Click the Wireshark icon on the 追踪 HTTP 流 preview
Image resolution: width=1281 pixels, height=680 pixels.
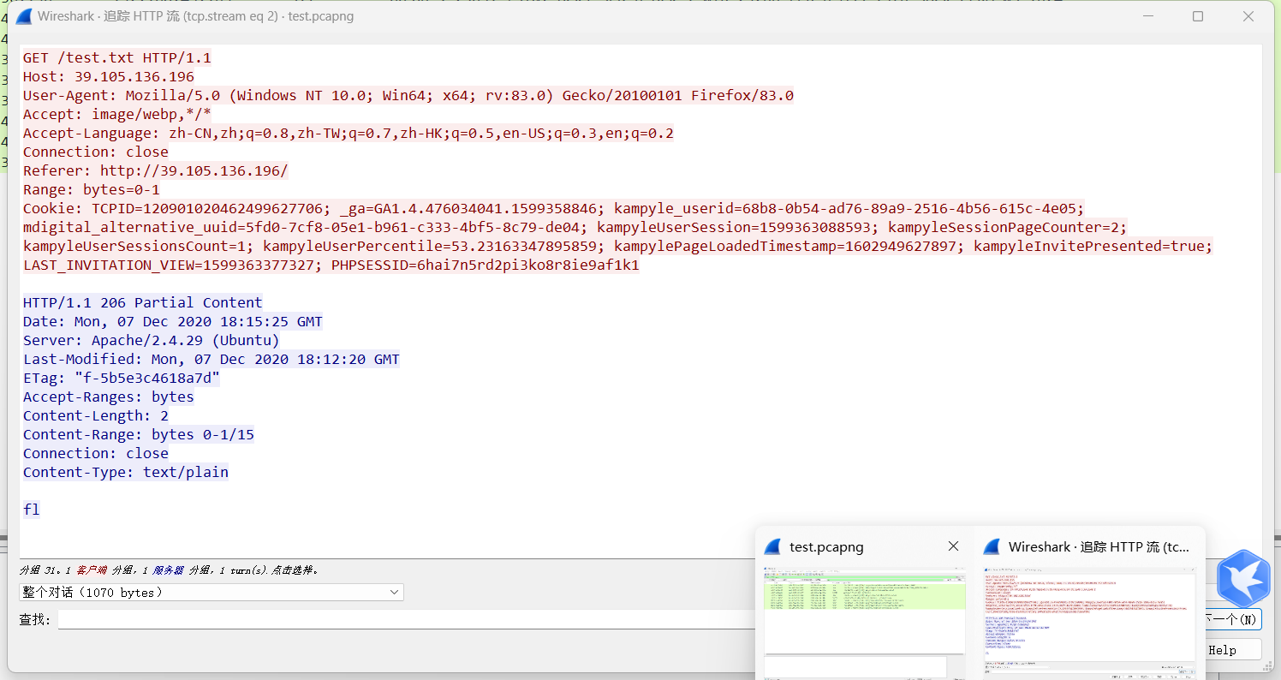991,546
